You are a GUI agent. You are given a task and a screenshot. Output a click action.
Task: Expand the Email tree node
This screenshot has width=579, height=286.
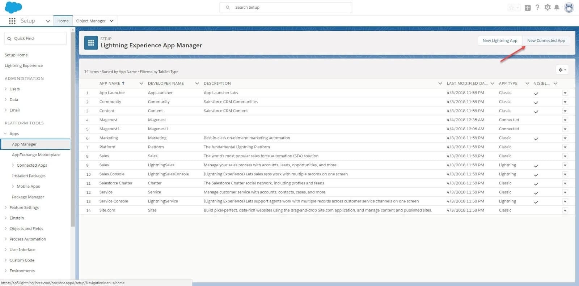point(6,110)
